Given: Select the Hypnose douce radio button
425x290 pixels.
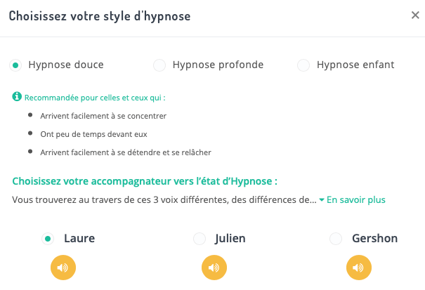Looking at the screenshot, I should 15,65.
